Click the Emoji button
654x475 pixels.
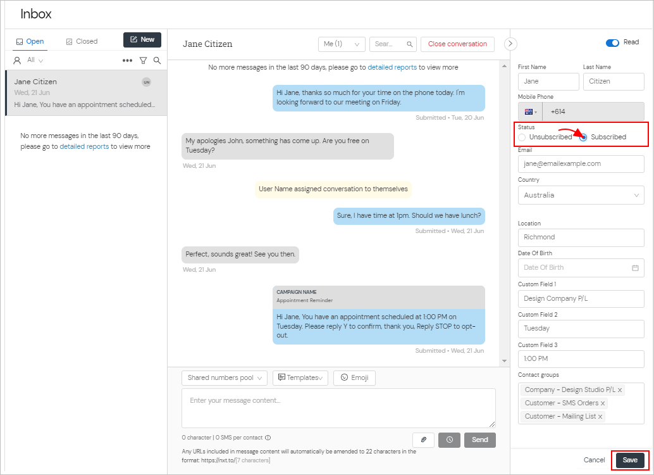354,378
